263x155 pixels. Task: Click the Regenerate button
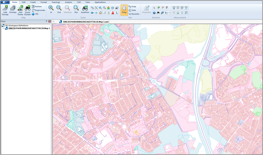point(38,10)
